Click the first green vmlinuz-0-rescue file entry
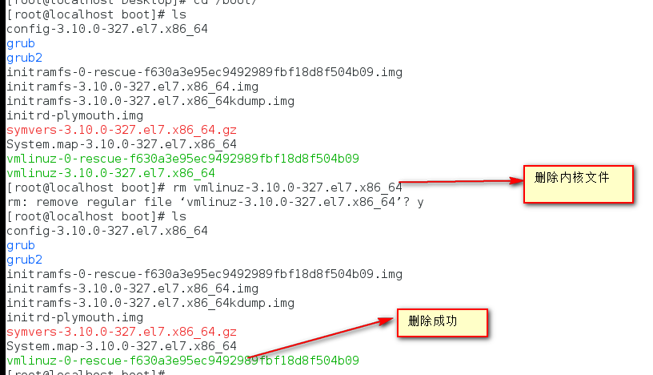The image size is (653, 375). [x=182, y=159]
